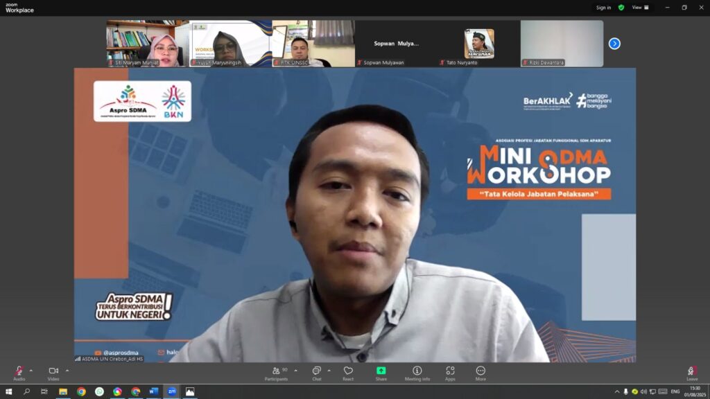Expand the Audio options arrow
This screenshot has width=710, height=399.
point(31,371)
